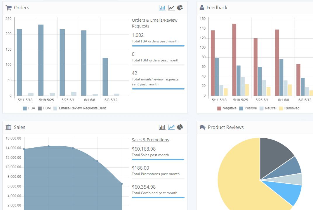This screenshot has width=313, height=210.
Task: Click the Total FBM orders past month label
Action: coord(156,60)
